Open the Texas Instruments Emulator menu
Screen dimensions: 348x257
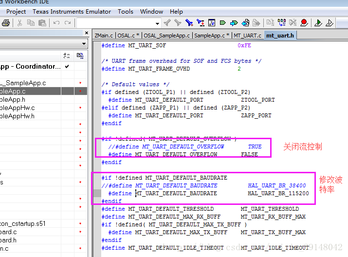[x=72, y=12]
